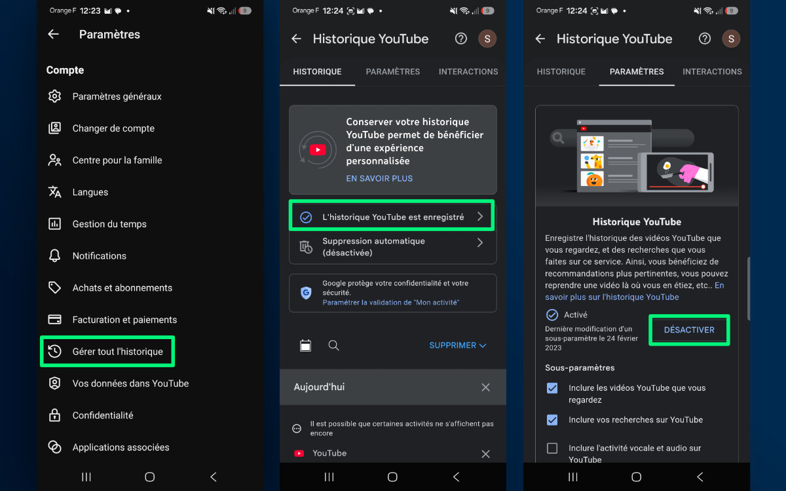Tap account avatar S on right screen

point(730,39)
